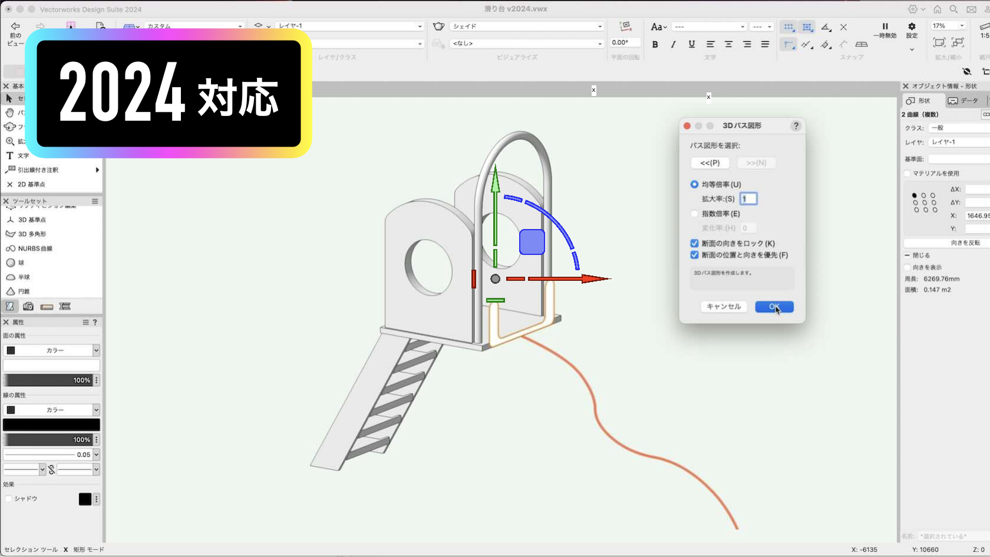Select the NURBS曲線 tool
990x557 pixels.
pyautogui.click(x=35, y=248)
